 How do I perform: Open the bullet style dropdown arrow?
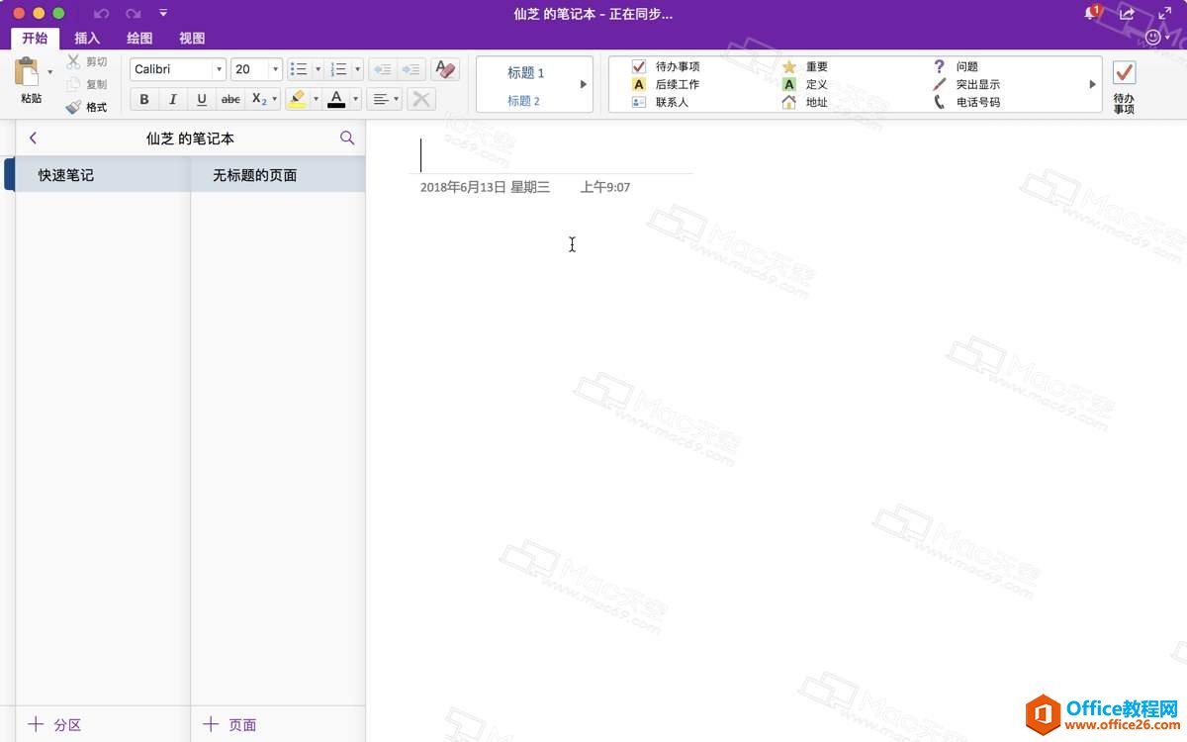tap(318, 69)
